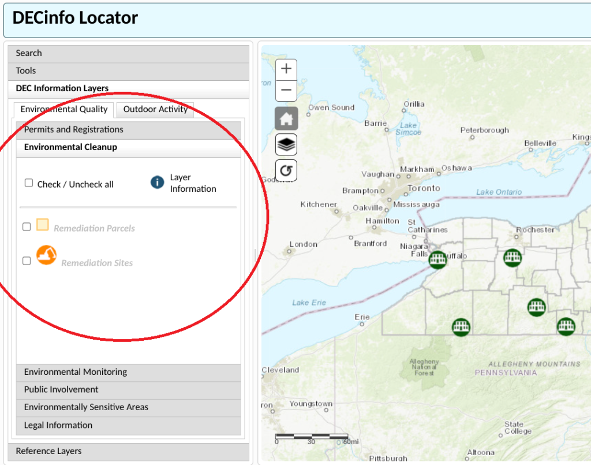Open the basemap layers icon
This screenshot has height=465, width=591.
tap(286, 144)
